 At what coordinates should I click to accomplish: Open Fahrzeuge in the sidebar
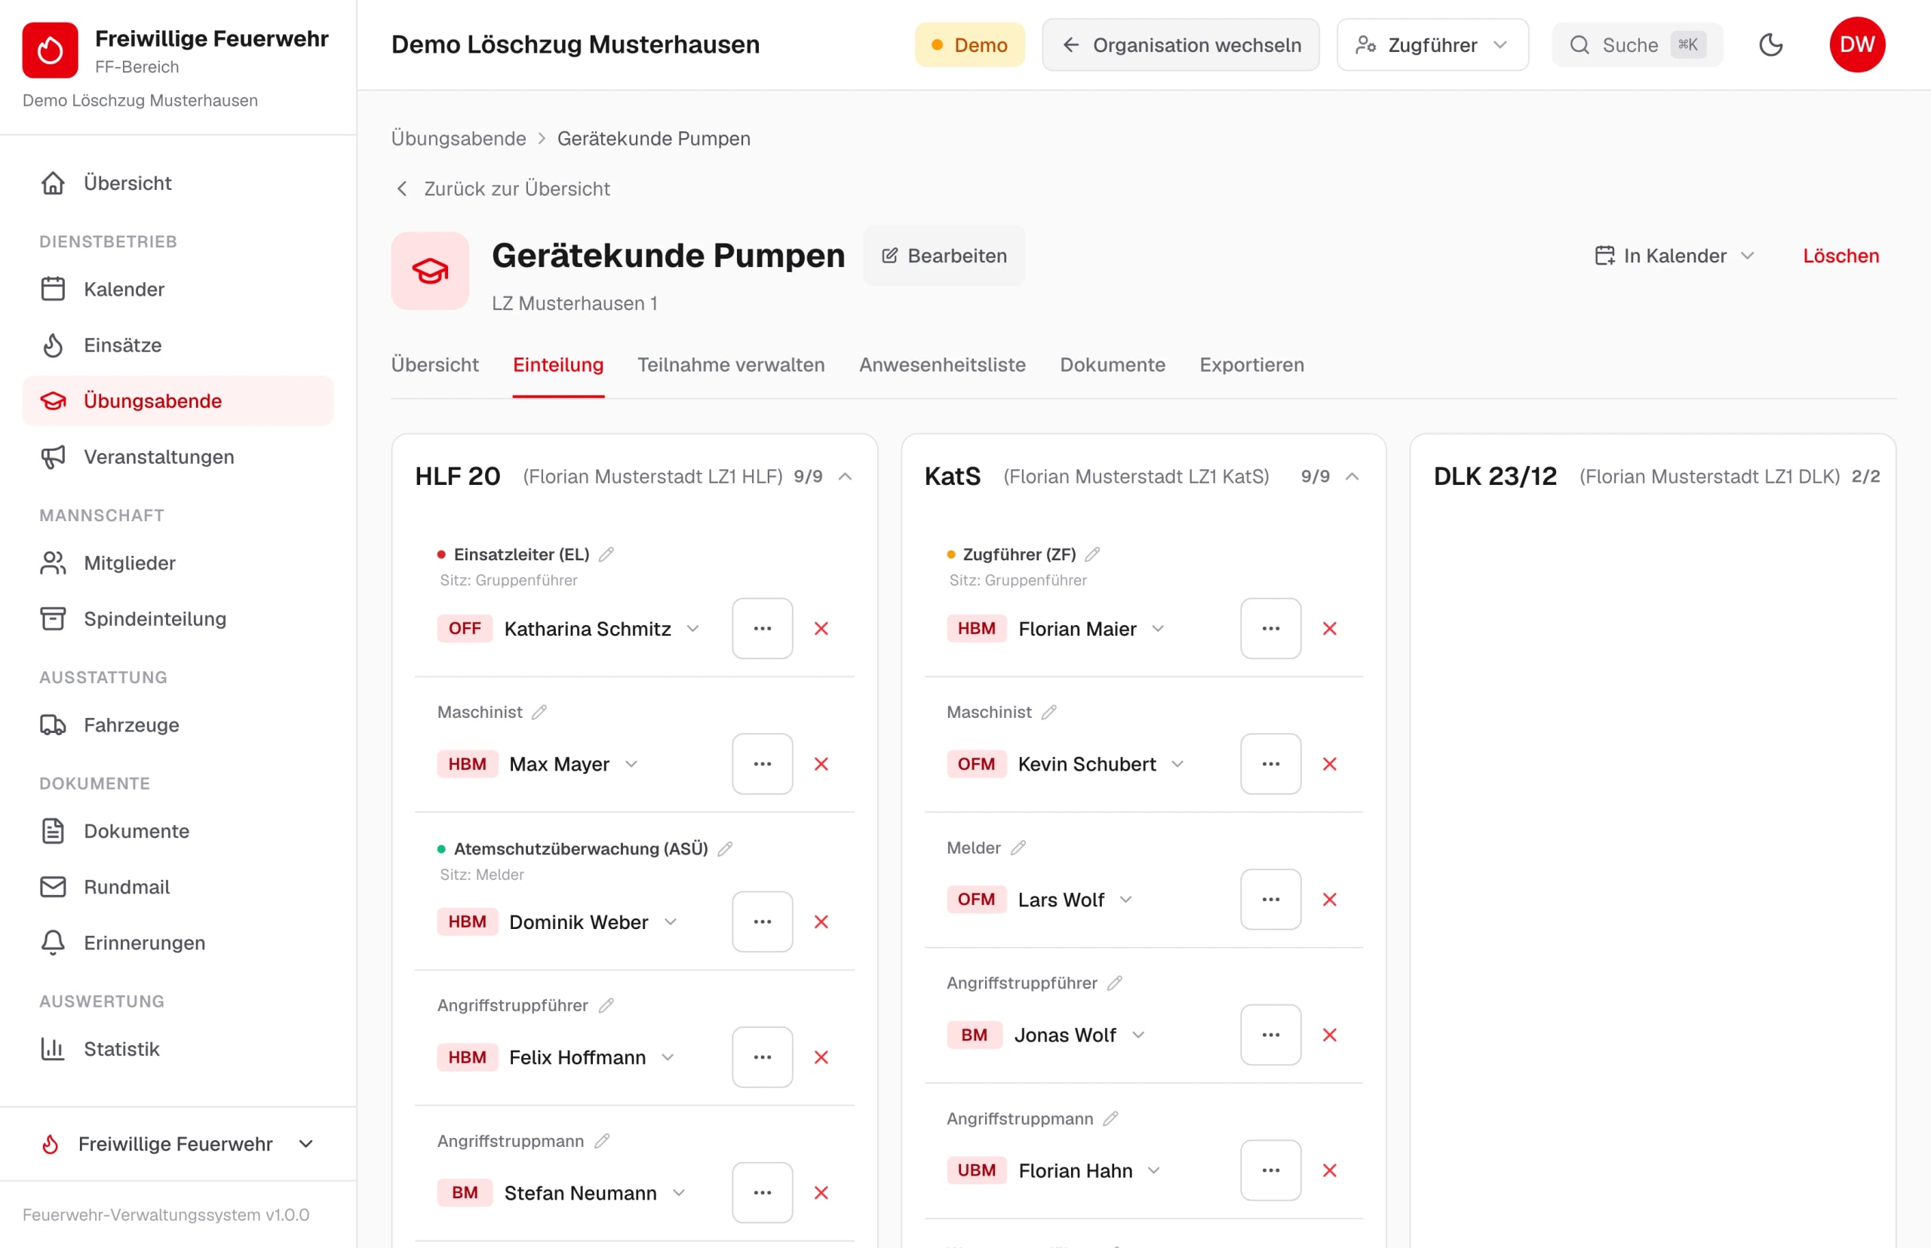click(x=177, y=725)
